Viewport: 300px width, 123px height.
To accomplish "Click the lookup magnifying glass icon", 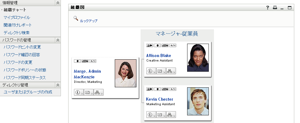I will click(x=76, y=18).
